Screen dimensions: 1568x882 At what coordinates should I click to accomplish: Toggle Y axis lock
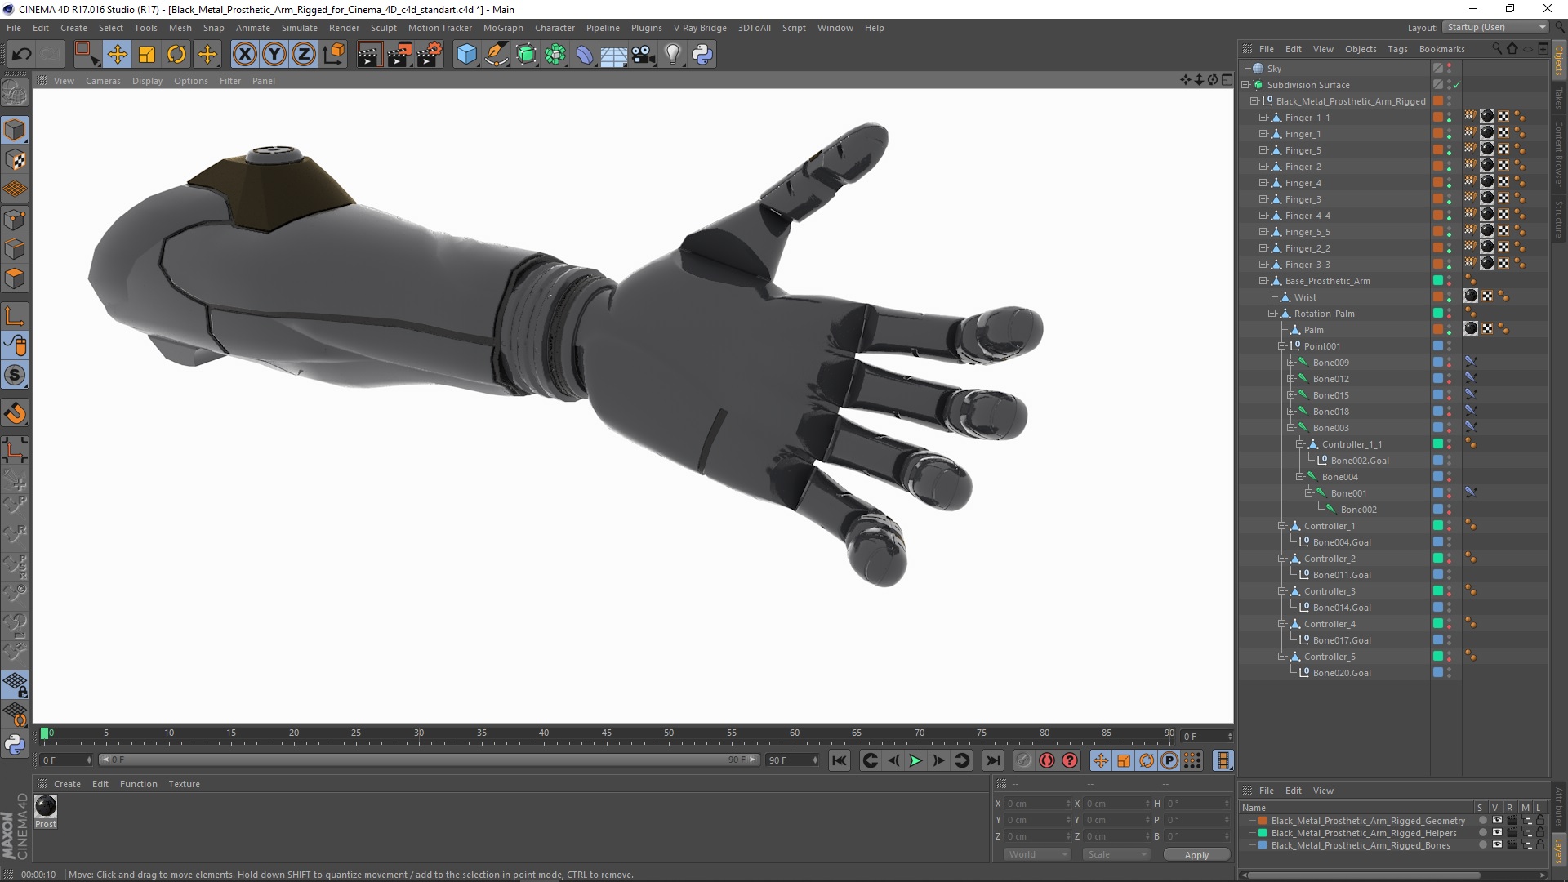tap(274, 55)
